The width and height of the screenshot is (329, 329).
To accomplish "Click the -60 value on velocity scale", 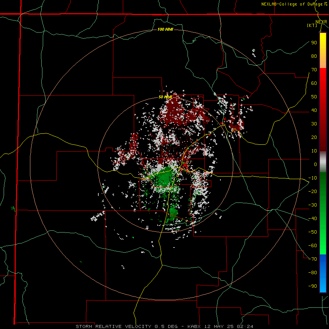I will pyautogui.click(x=313, y=246).
